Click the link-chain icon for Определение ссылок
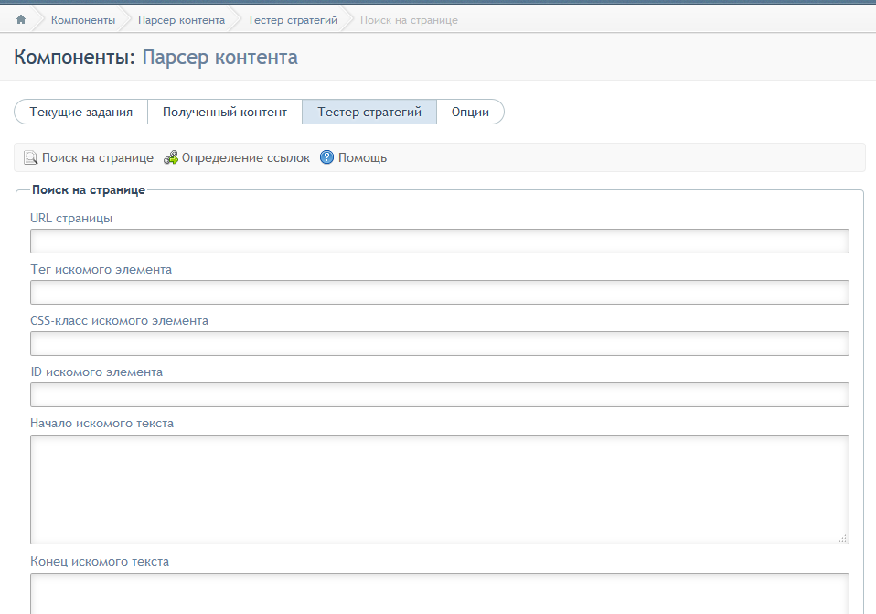This screenshot has width=876, height=614. coord(170,157)
